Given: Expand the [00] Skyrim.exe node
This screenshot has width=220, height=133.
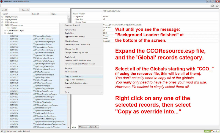Looking at the screenshot, I should click(2, 20).
